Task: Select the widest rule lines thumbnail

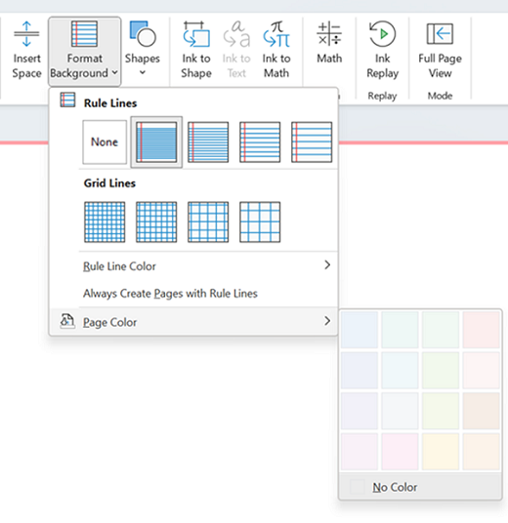Action: [x=312, y=142]
